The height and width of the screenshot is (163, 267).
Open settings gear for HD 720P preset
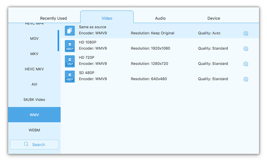click(246, 64)
